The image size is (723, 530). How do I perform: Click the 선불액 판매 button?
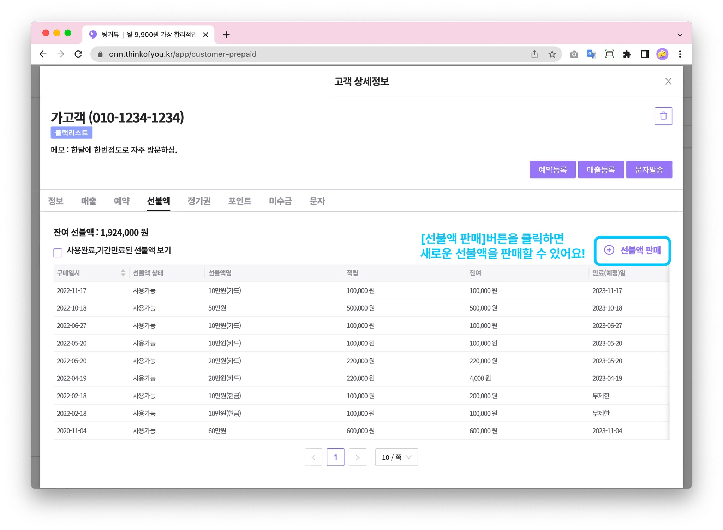(632, 251)
